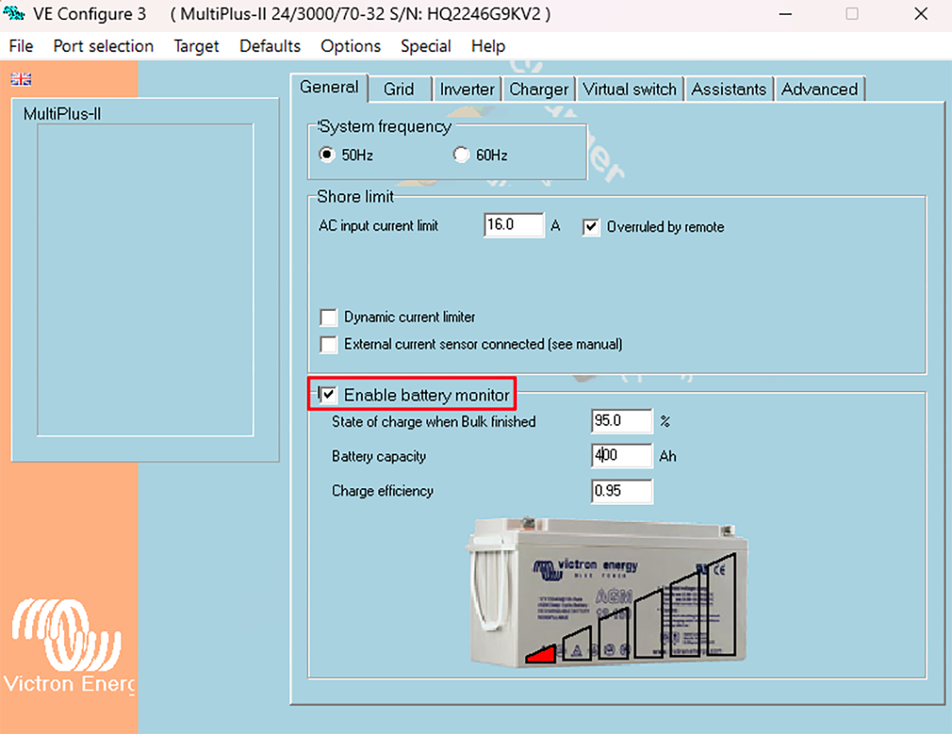Click the Charge efficiency input field

click(622, 492)
